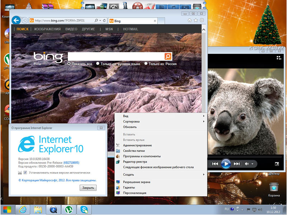Select "Только на русском языке" radio option
The width and height of the screenshot is (287, 215).
pyautogui.click(x=98, y=64)
